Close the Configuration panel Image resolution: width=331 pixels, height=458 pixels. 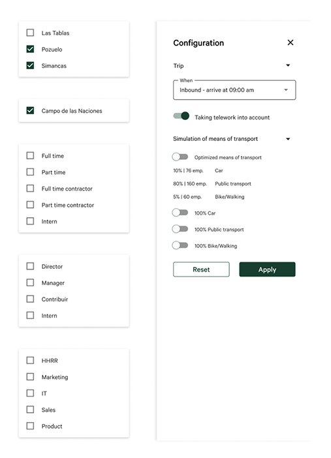[x=291, y=42]
